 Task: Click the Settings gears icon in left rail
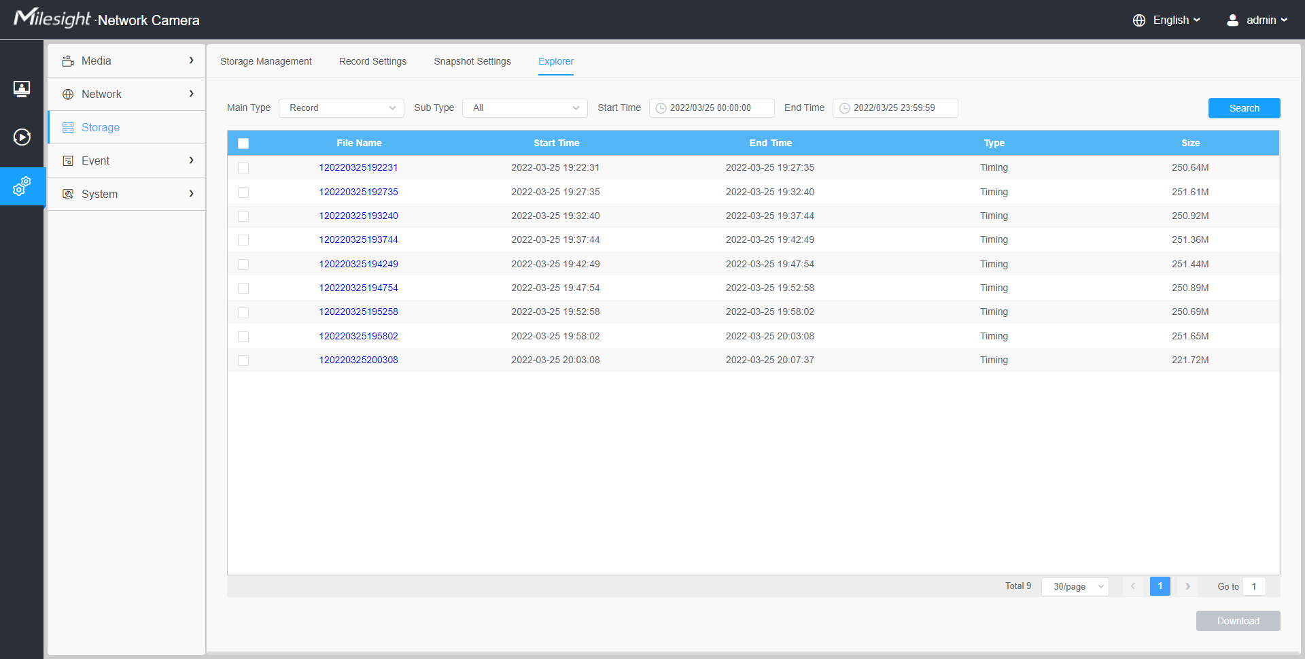[x=22, y=186]
